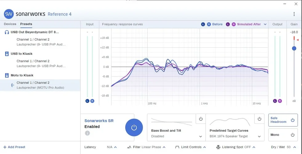
Task: Click the Gain slider handle
Action: [294, 48]
